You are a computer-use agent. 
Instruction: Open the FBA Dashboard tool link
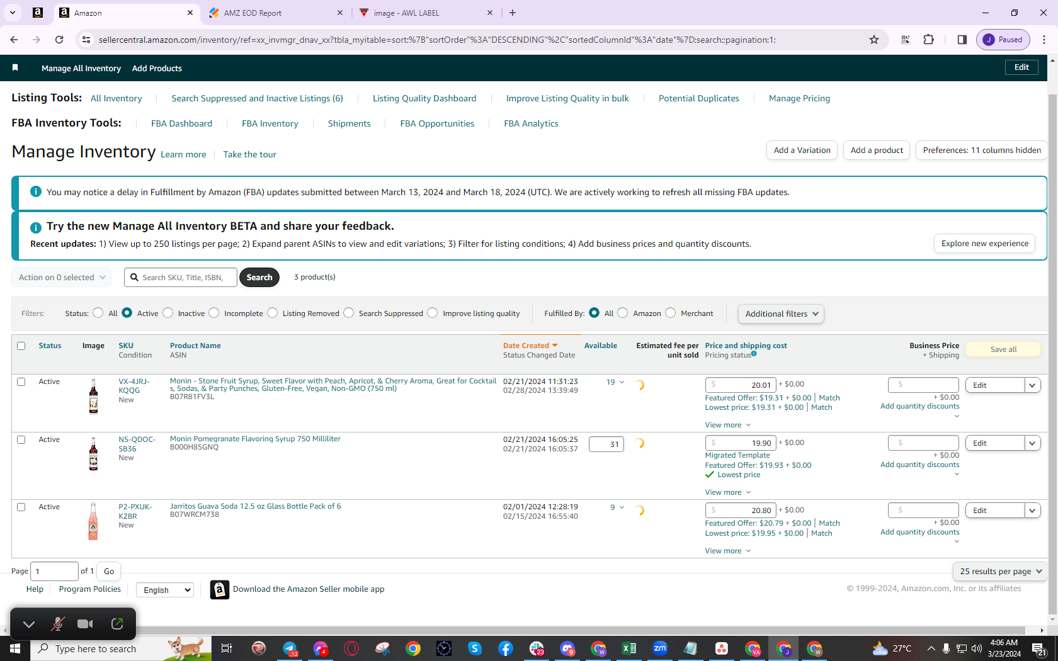[181, 123]
